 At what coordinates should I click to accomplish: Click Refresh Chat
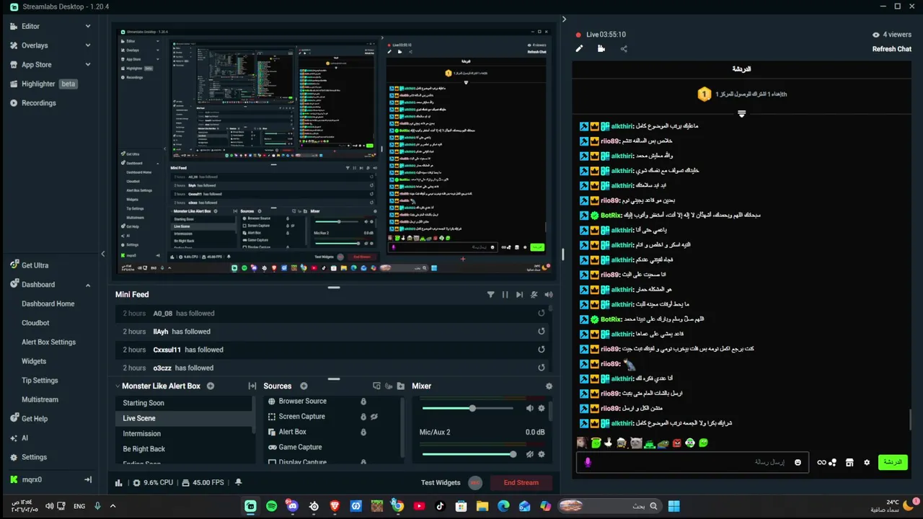[892, 49]
